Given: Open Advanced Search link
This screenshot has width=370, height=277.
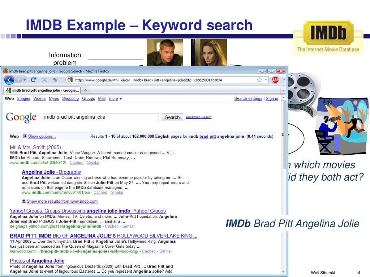Looking at the screenshot, I should [x=198, y=117].
